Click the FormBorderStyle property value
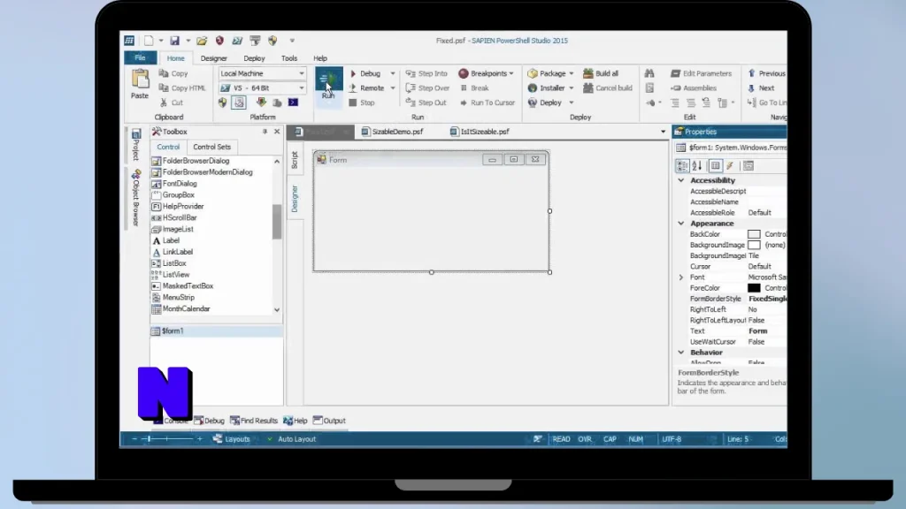Screen dimensions: 906x509 [766, 299]
